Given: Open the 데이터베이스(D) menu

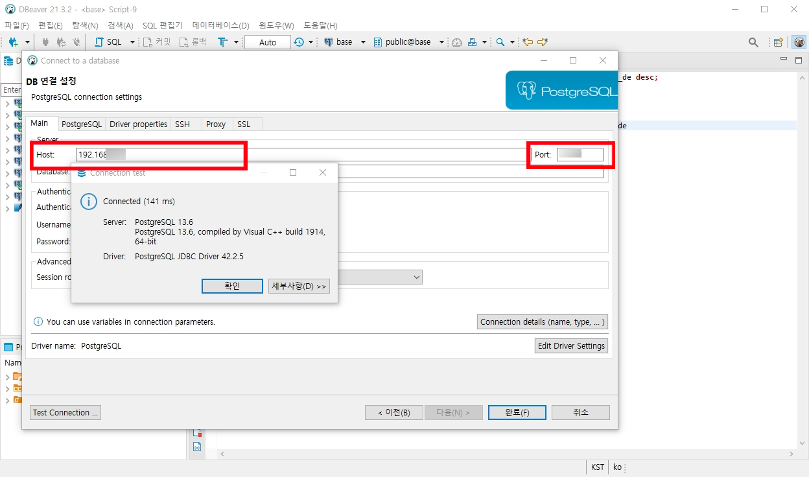Looking at the screenshot, I should 220,25.
